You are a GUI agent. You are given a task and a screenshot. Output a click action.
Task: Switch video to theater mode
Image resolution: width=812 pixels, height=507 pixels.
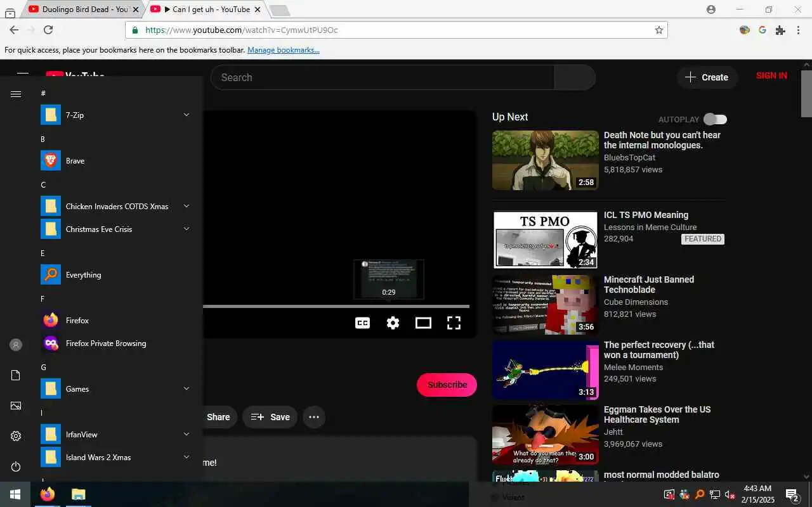[x=423, y=323]
